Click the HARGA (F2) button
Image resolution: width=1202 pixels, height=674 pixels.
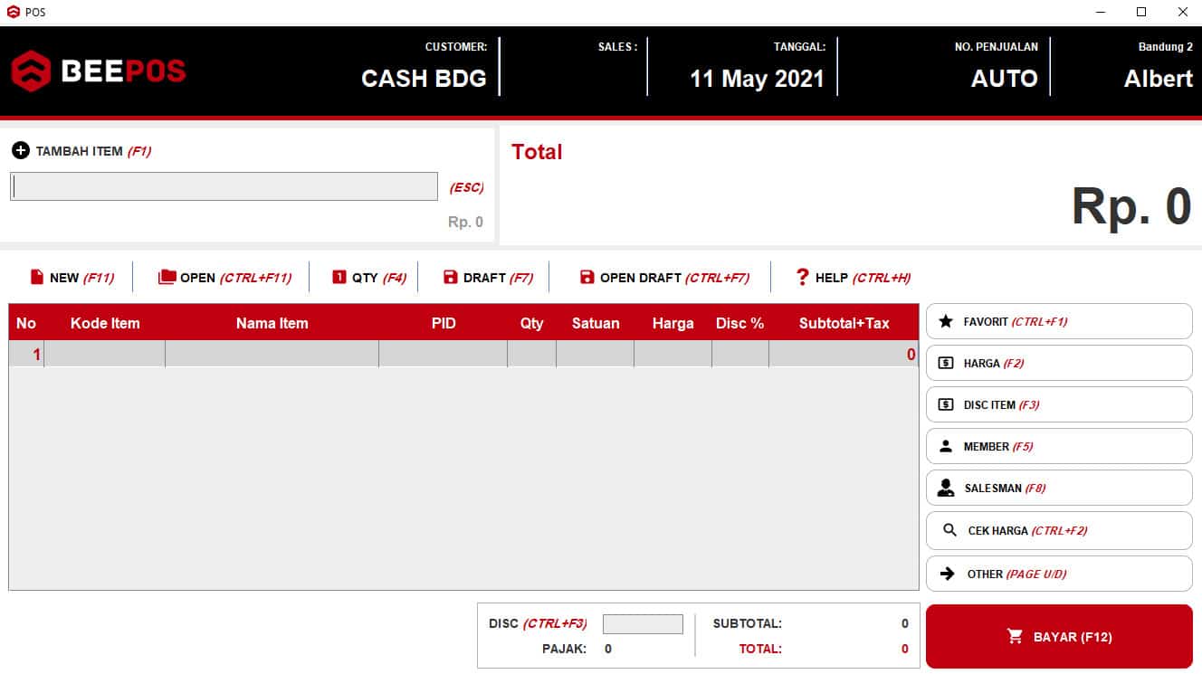click(1059, 363)
